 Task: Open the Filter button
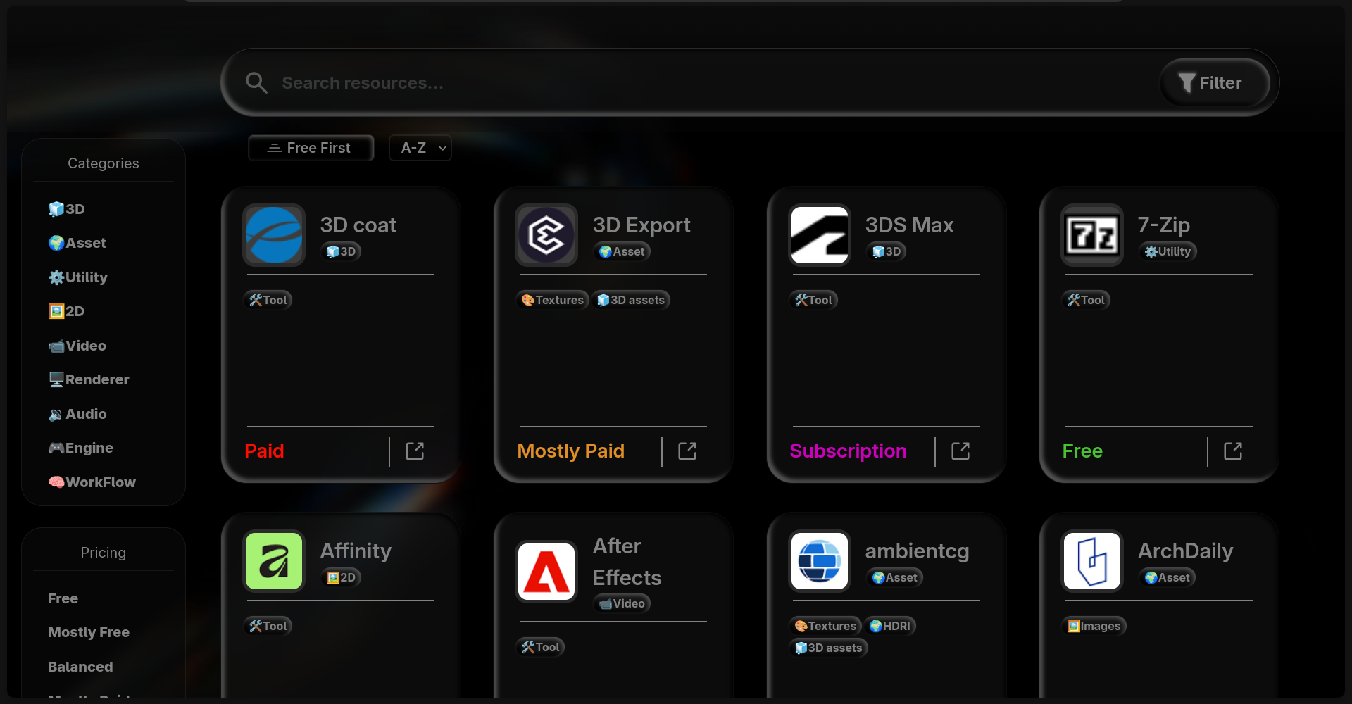1214,83
